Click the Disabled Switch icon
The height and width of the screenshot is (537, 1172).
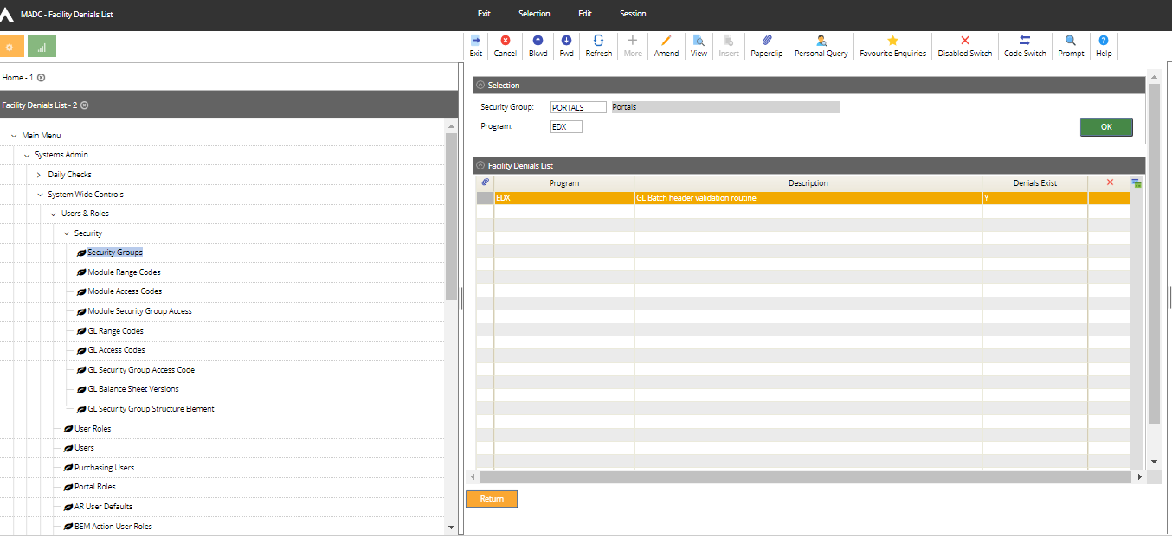click(965, 41)
